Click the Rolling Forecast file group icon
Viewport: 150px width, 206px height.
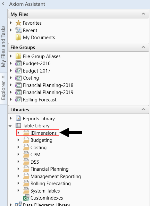click(x=18, y=99)
